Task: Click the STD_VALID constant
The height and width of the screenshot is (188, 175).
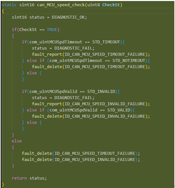Action: coord(119,110)
